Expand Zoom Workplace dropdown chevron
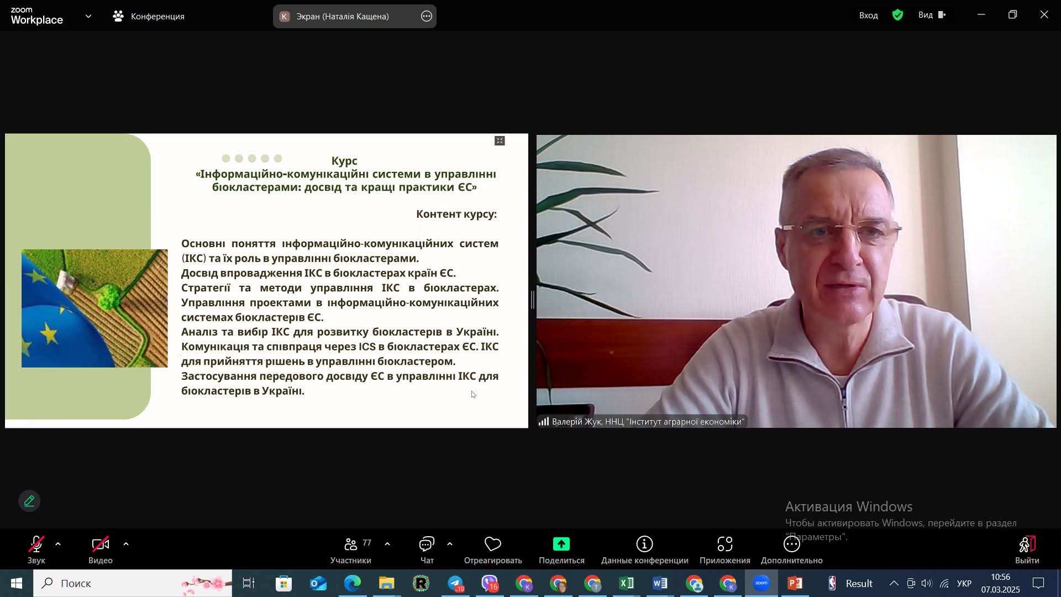Image resolution: width=1061 pixels, height=597 pixels. 88,17
